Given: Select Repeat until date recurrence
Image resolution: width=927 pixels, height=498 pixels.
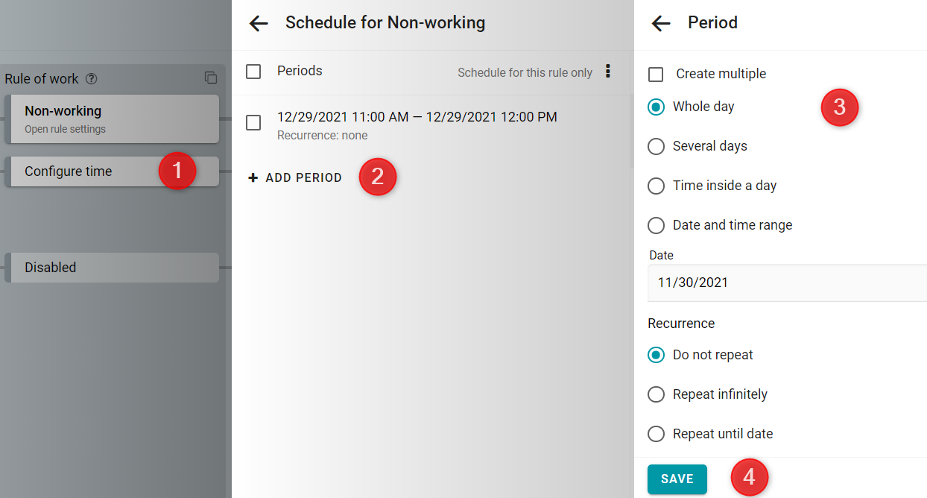Looking at the screenshot, I should 656,434.
